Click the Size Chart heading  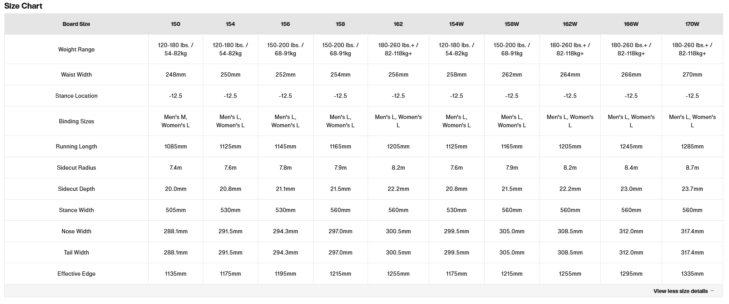pos(23,6)
